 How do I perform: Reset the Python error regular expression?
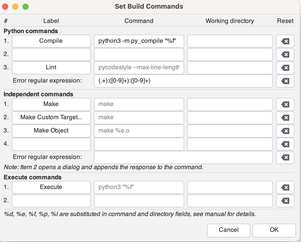[x=285, y=81]
